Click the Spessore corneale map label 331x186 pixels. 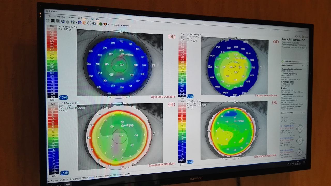[163, 97]
